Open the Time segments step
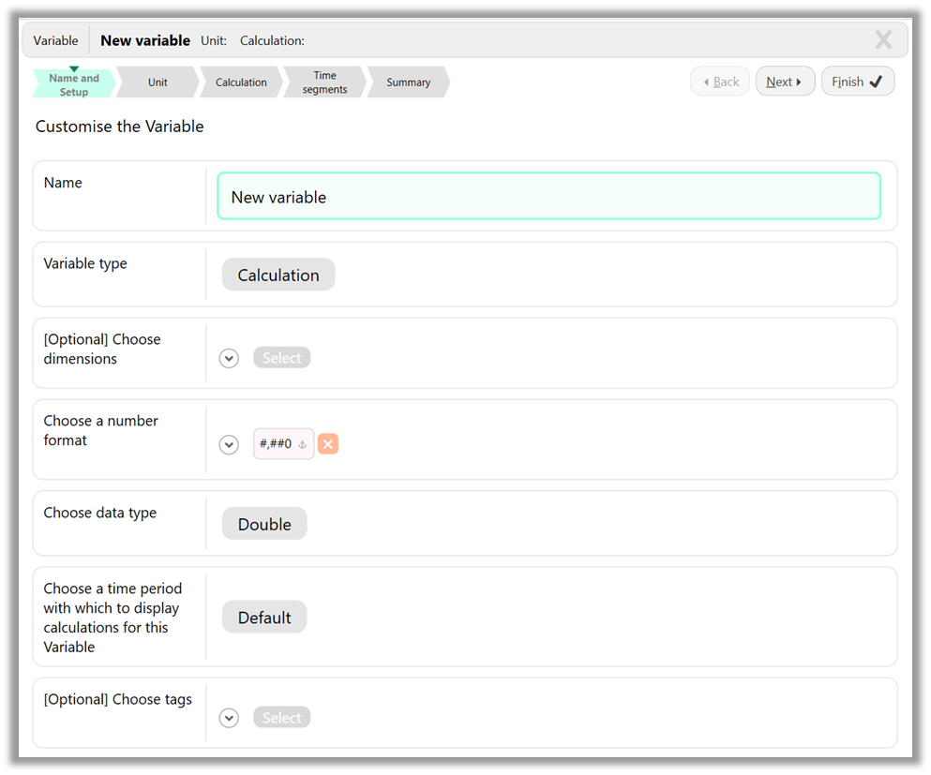The width and height of the screenshot is (931, 775). [x=323, y=82]
